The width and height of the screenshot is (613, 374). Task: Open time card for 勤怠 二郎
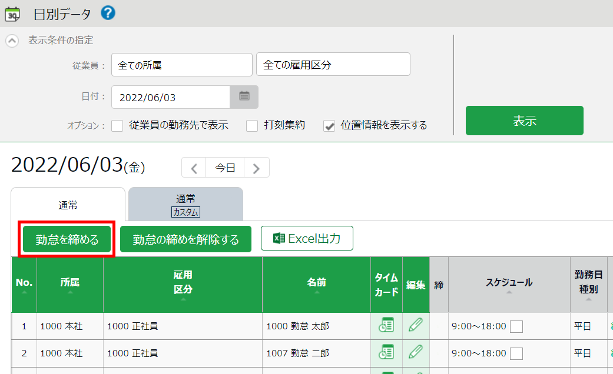[x=386, y=353]
